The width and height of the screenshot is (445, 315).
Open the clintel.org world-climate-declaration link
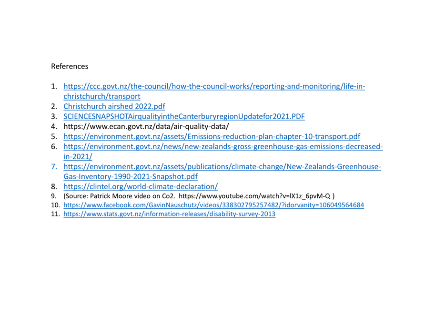(141, 187)
